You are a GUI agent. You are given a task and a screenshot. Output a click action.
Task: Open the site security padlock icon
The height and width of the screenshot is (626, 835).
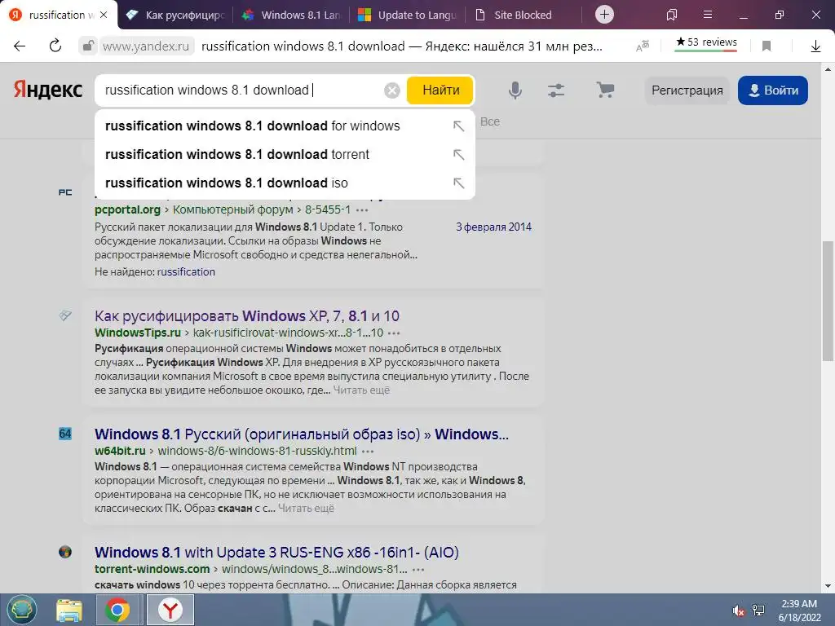click(x=88, y=46)
